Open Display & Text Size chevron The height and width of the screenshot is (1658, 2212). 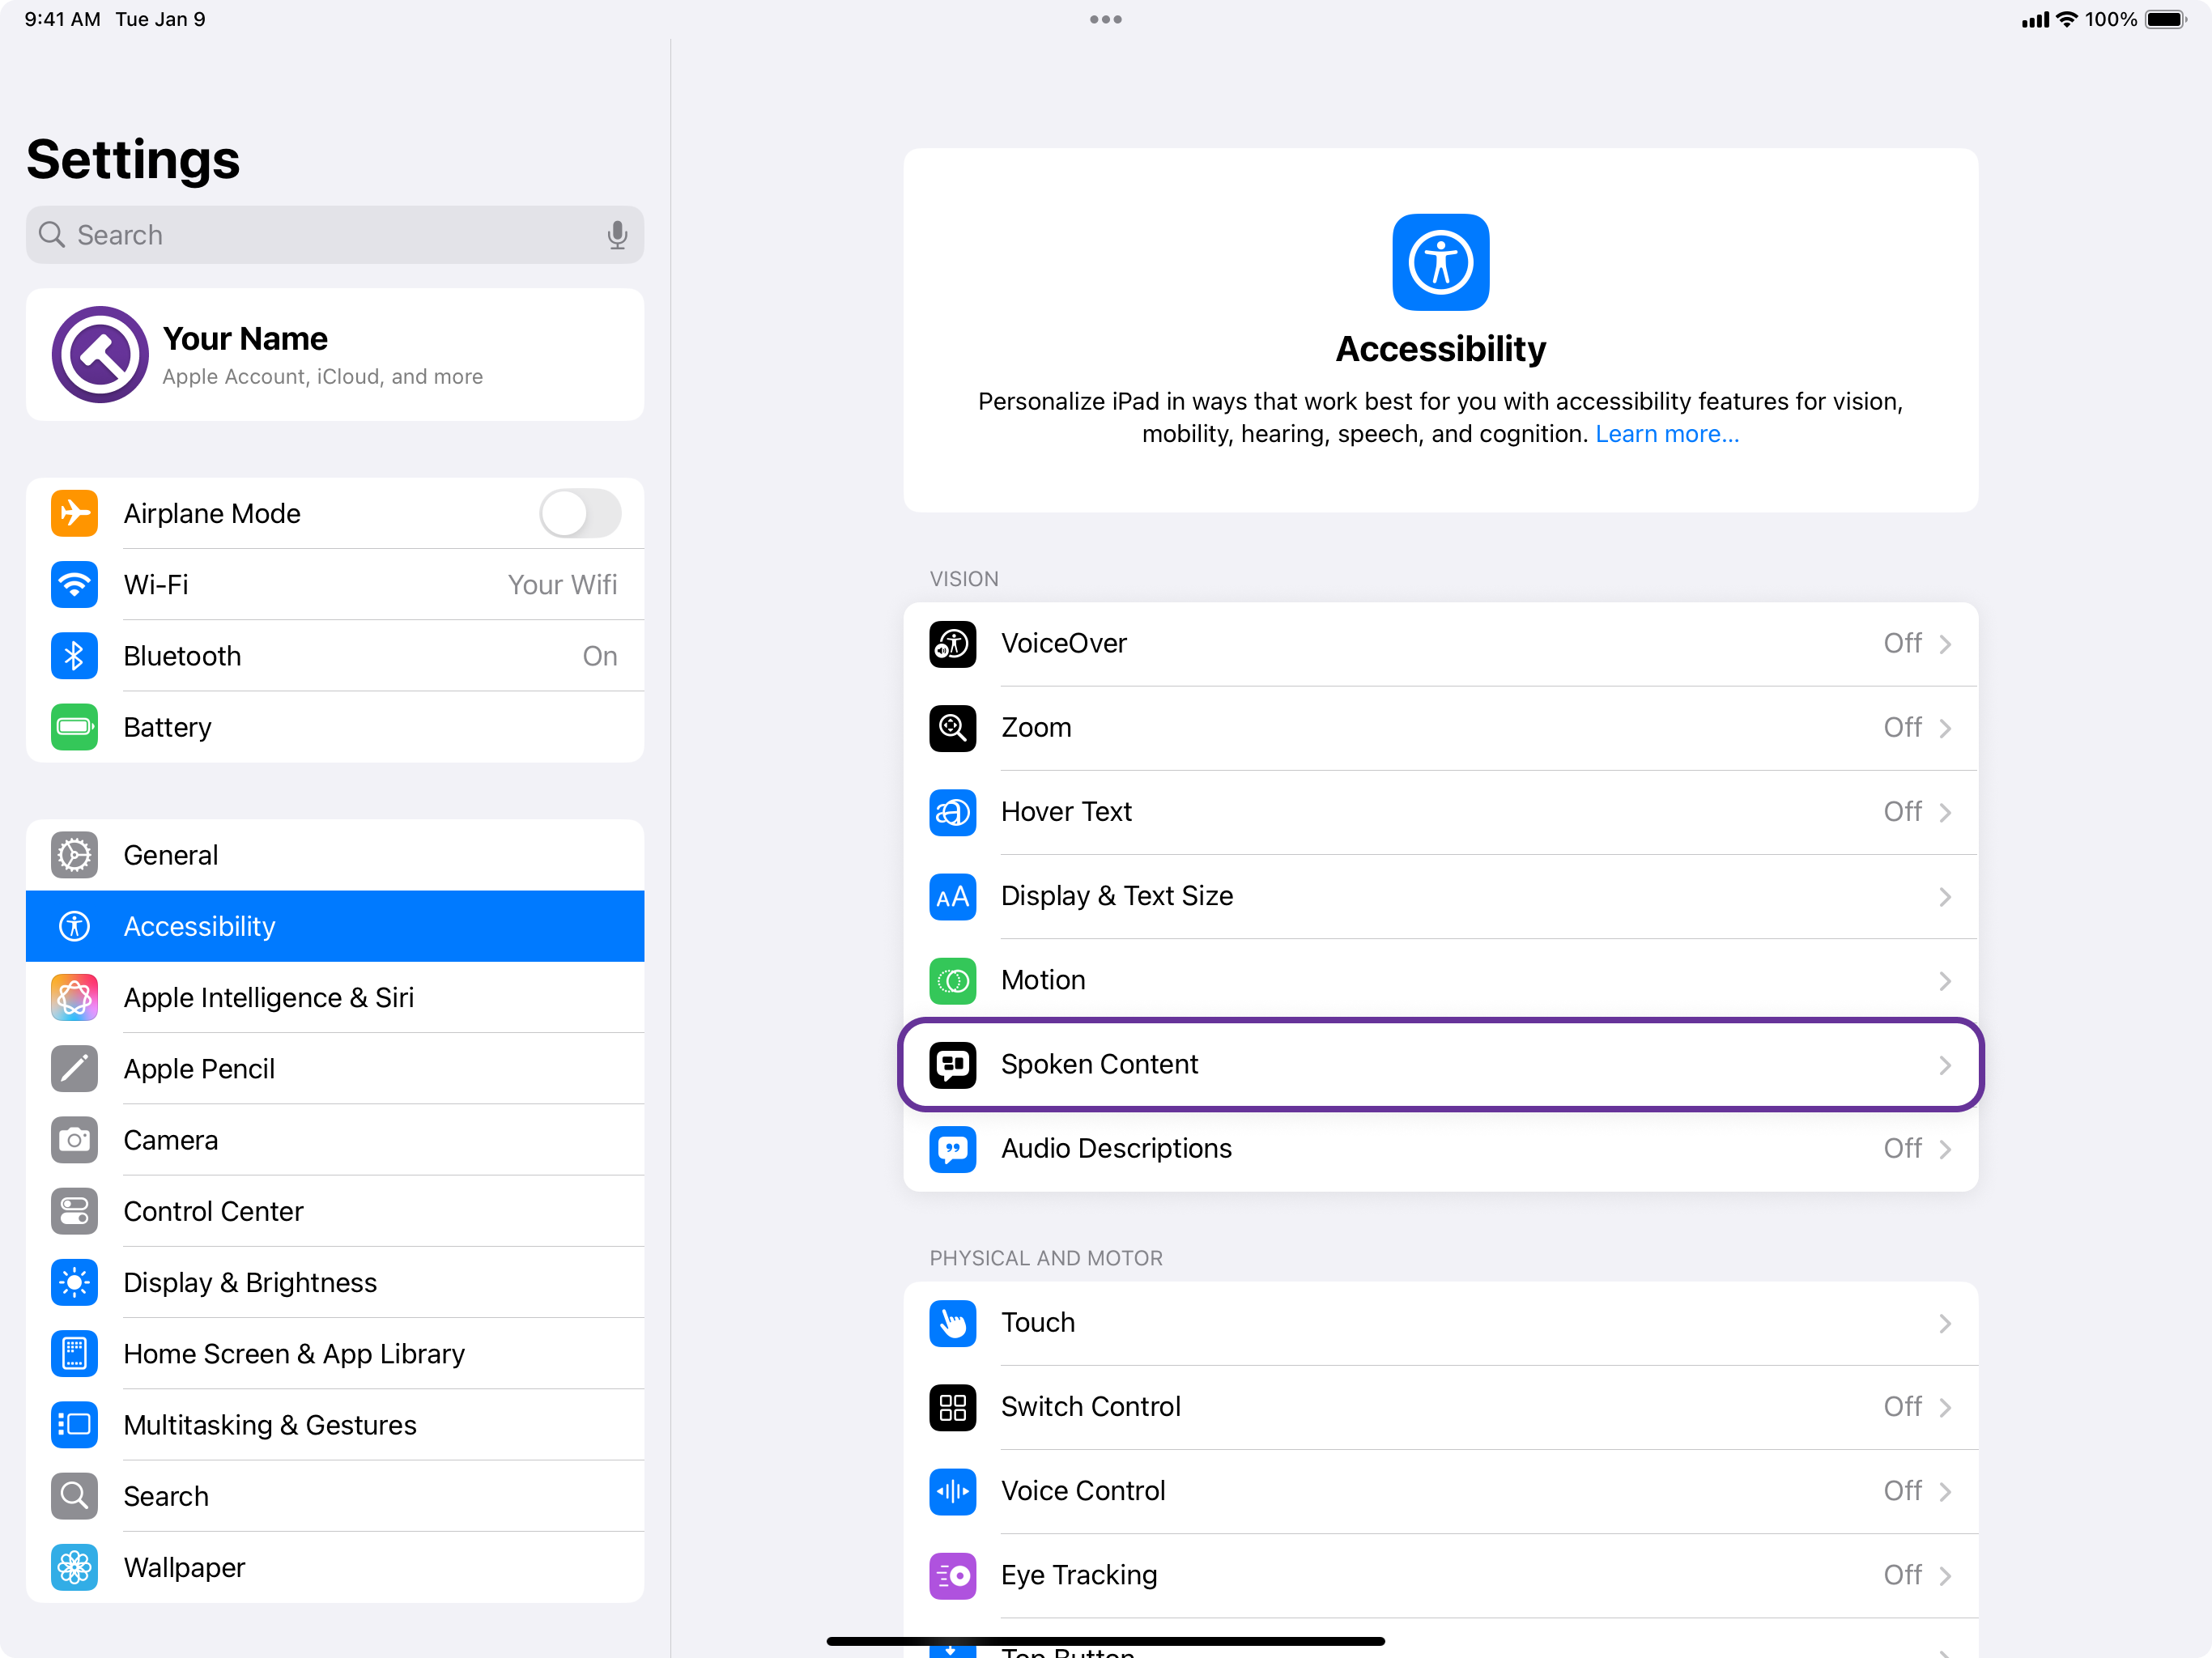[1944, 897]
